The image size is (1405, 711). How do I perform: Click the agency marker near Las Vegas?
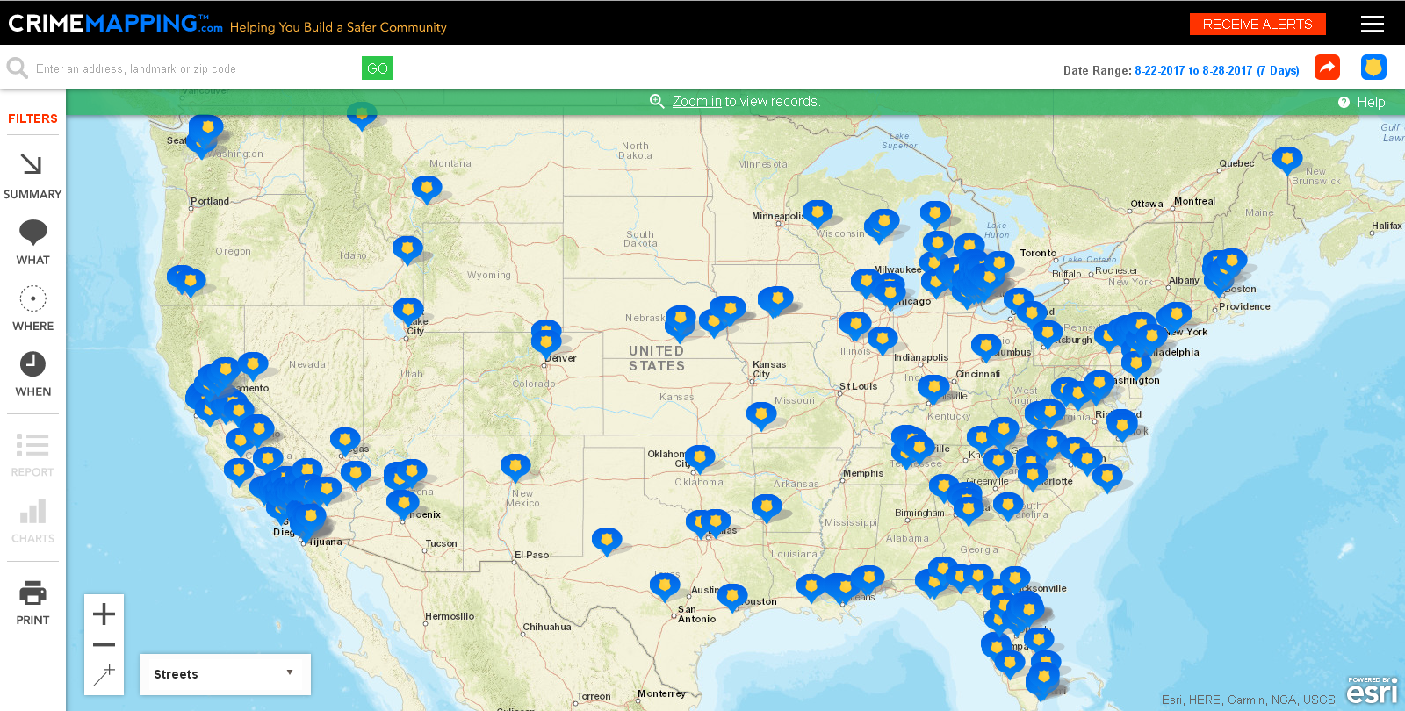[x=345, y=441]
